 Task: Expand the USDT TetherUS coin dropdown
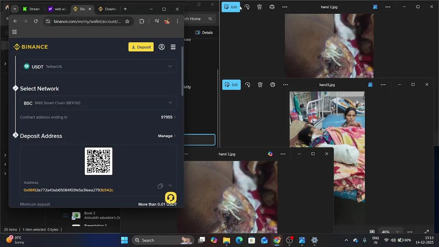tap(98, 67)
